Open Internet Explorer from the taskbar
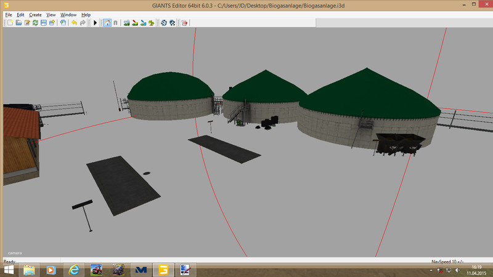This screenshot has height=277, width=493. tap(74, 270)
